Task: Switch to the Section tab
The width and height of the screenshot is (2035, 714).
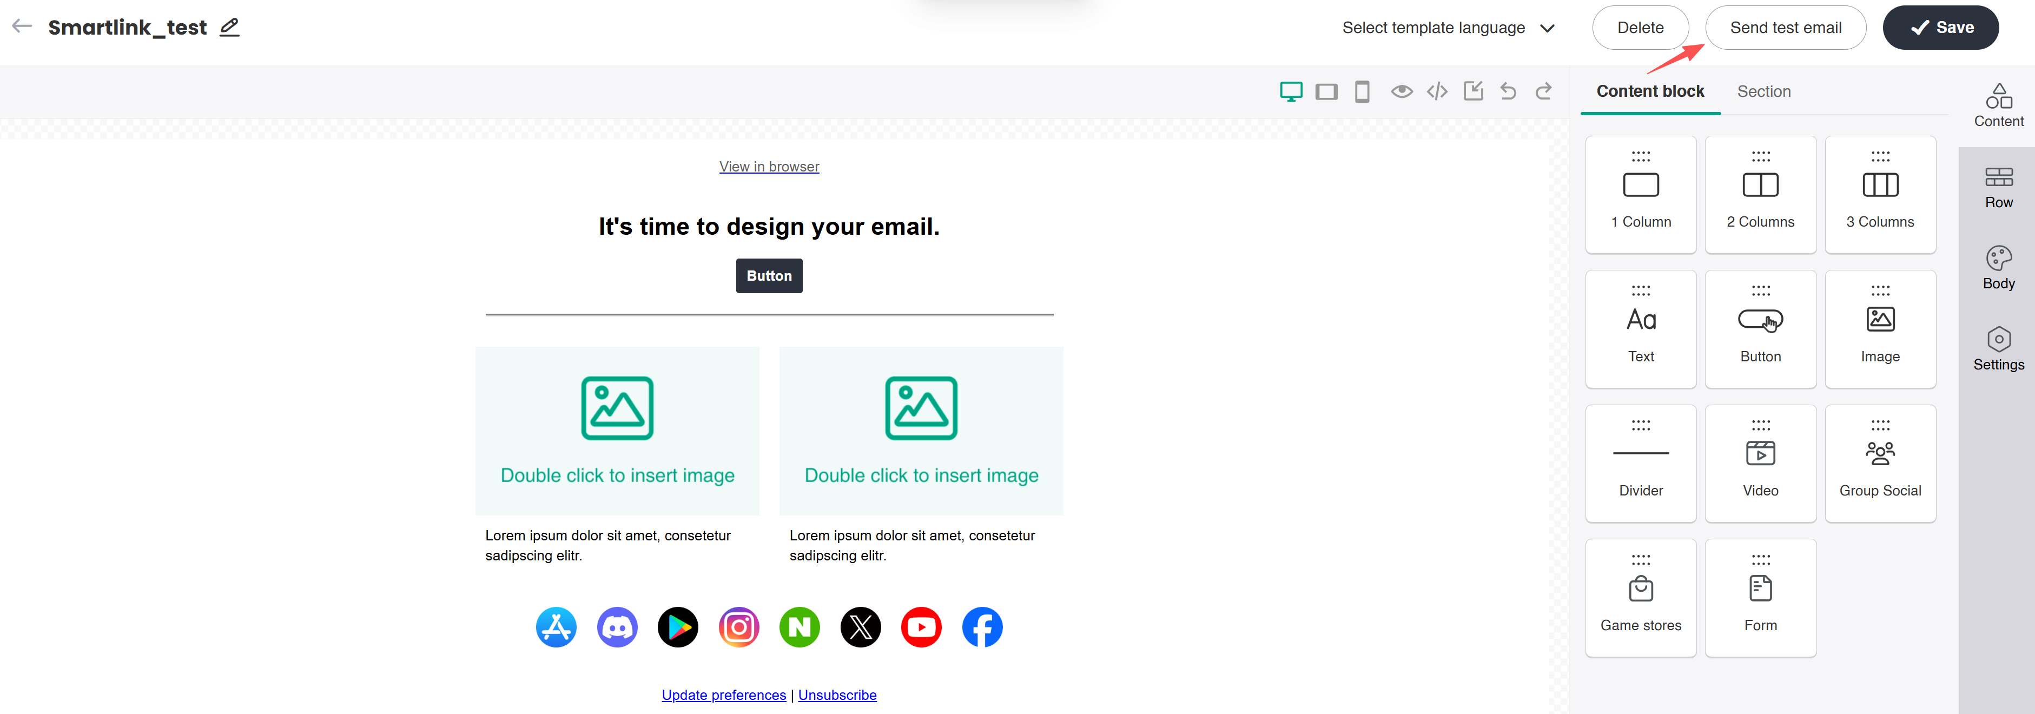Action: (x=1763, y=91)
